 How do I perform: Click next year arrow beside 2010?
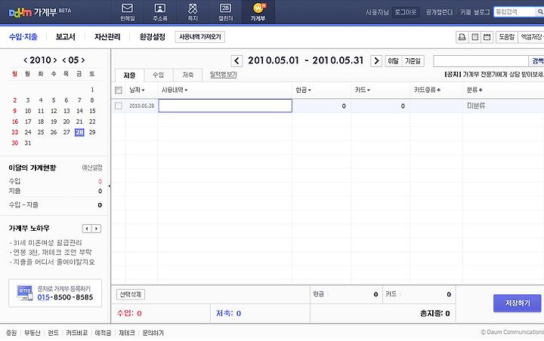pos(55,60)
